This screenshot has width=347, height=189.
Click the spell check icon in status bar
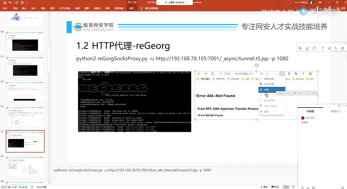[32, 187]
